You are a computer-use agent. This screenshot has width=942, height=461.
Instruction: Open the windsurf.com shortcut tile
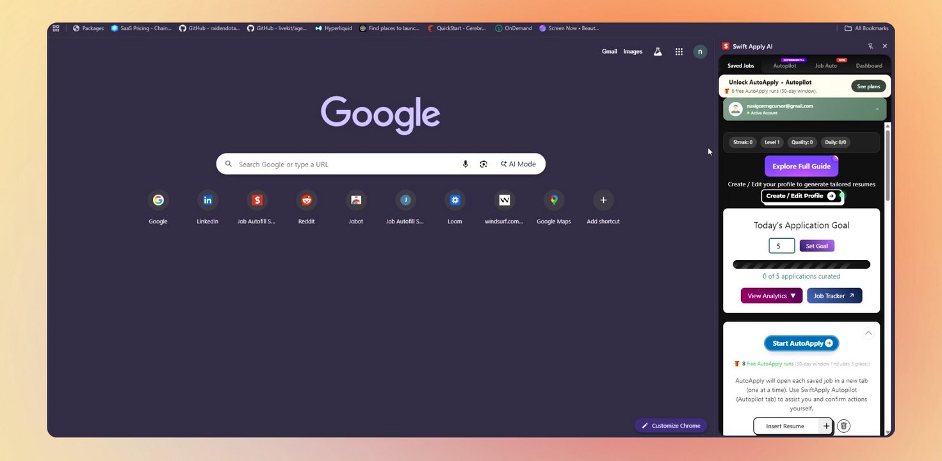click(504, 208)
